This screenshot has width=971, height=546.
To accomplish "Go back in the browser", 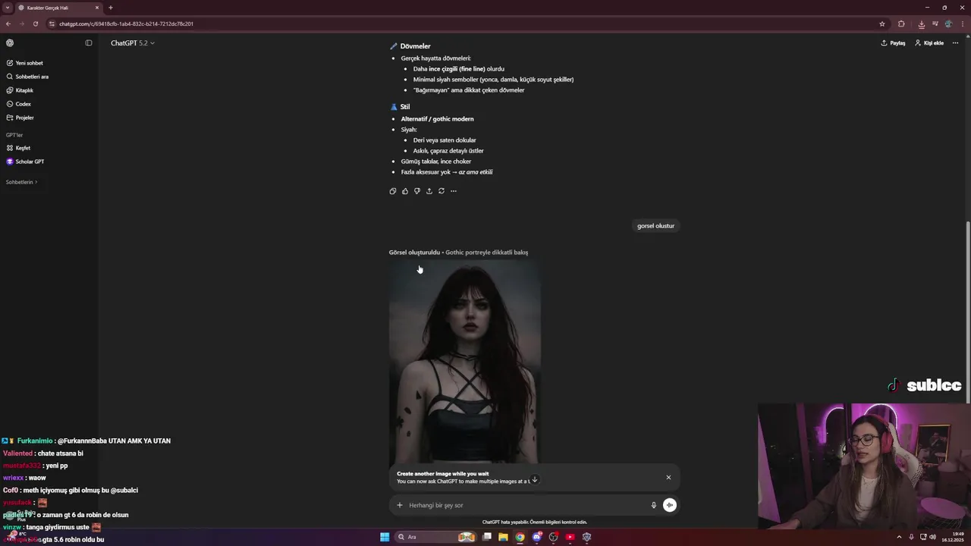I will (x=8, y=24).
